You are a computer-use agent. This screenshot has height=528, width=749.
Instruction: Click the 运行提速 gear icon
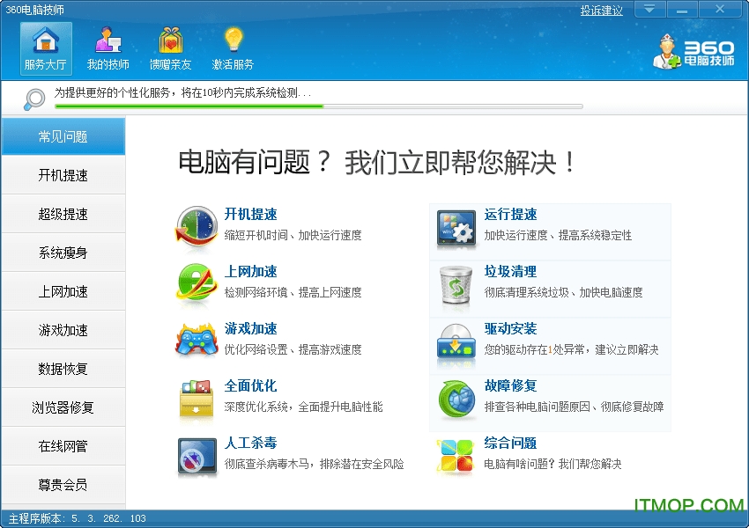coord(456,227)
